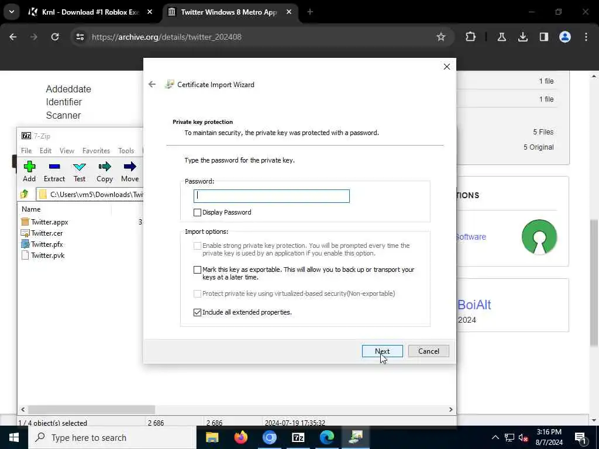
Task: Open the 7-Zip Tools menu
Action: pos(126,151)
